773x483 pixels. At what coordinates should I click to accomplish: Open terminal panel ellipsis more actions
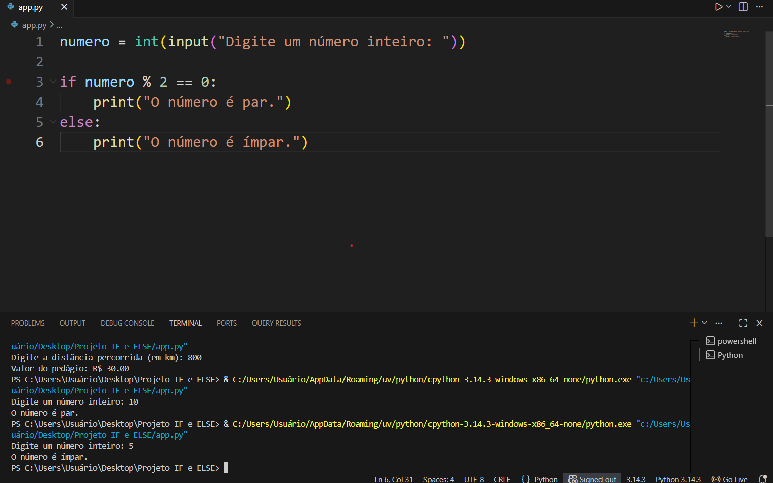click(719, 323)
